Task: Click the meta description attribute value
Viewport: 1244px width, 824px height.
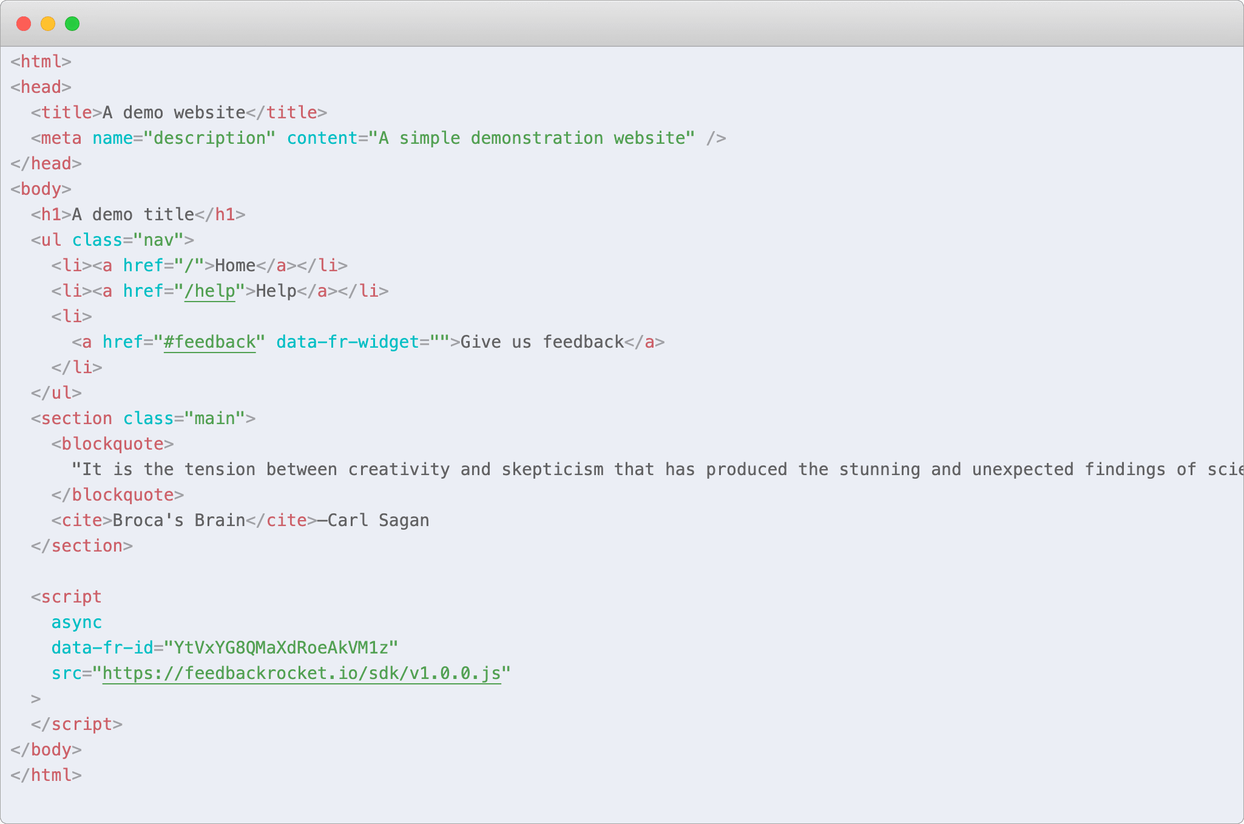Action: click(209, 138)
